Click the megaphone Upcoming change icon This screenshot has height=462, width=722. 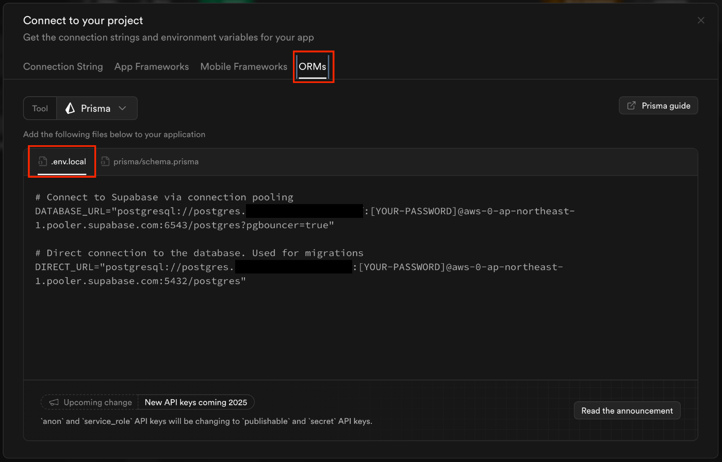pos(54,402)
